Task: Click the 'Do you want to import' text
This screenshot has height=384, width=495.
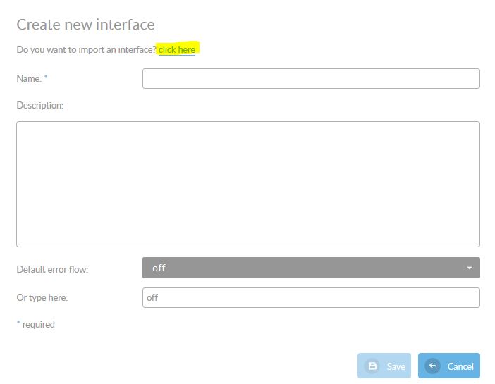Action: pos(86,50)
